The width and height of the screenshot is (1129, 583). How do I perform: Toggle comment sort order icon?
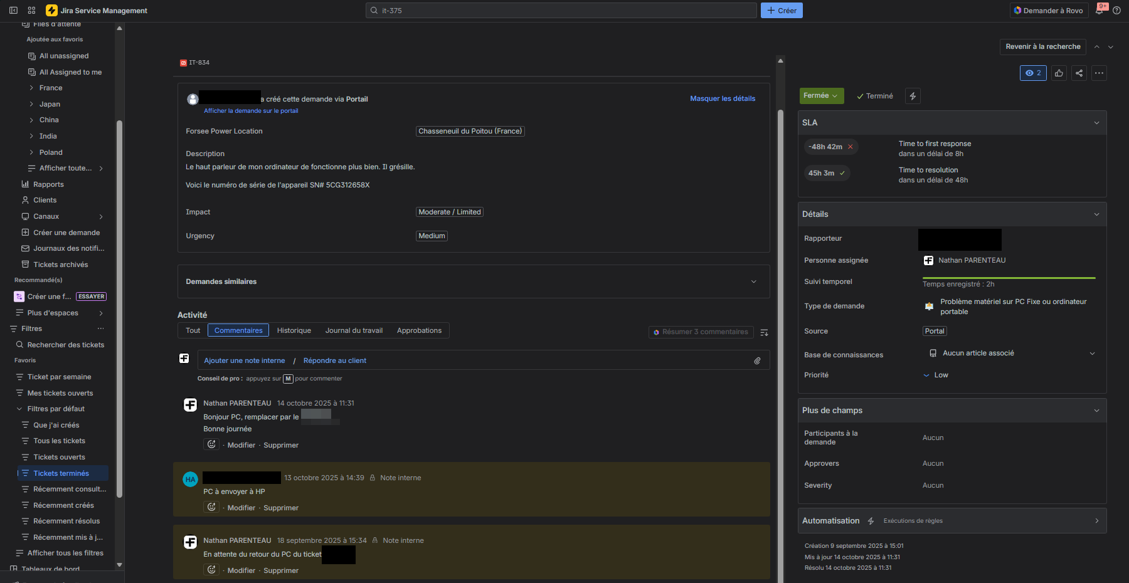click(x=764, y=332)
